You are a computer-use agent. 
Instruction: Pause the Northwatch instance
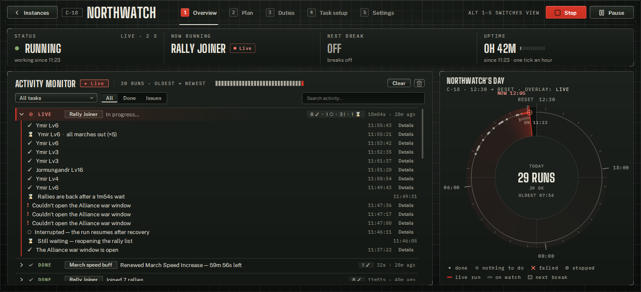click(611, 13)
